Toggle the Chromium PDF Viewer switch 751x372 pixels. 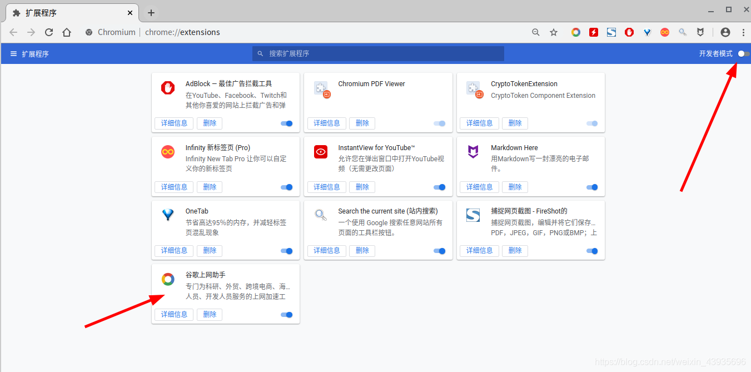[x=440, y=123]
